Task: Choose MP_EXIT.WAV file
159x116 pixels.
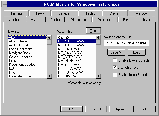Action: [77, 65]
